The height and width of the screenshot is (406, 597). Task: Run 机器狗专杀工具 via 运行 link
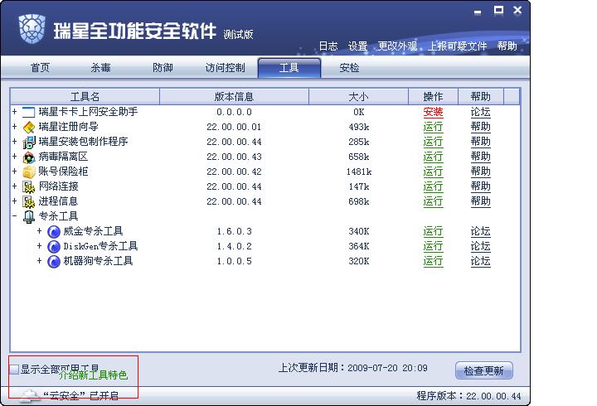[433, 261]
